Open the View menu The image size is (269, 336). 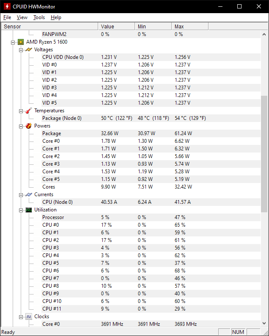pyautogui.click(x=22, y=17)
